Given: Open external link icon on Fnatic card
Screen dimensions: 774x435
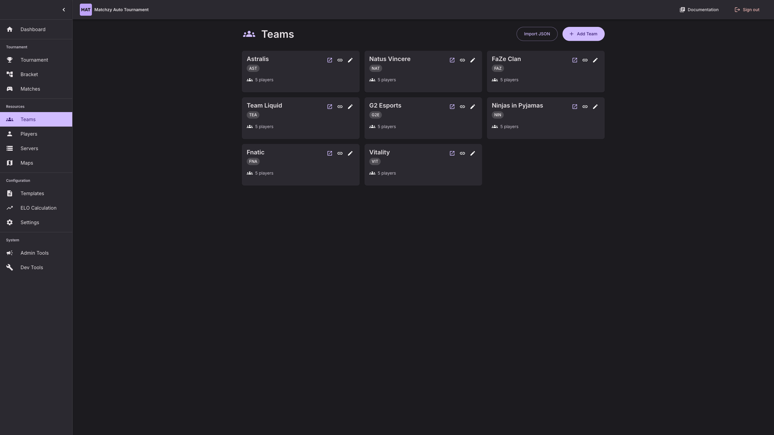Looking at the screenshot, I should 329,153.
